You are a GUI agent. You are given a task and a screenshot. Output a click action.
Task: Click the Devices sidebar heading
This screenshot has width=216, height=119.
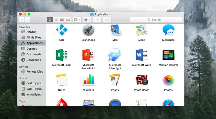point(24,67)
